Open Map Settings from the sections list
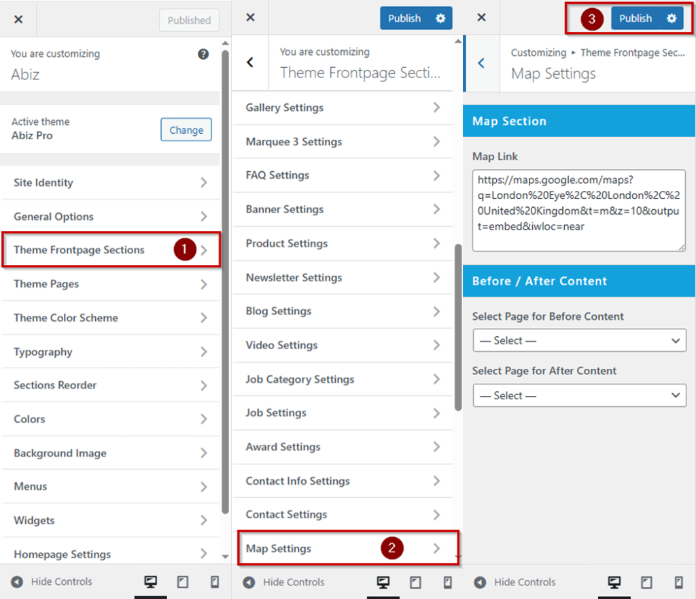Screen dimensions: 696x599 pyautogui.click(x=343, y=549)
